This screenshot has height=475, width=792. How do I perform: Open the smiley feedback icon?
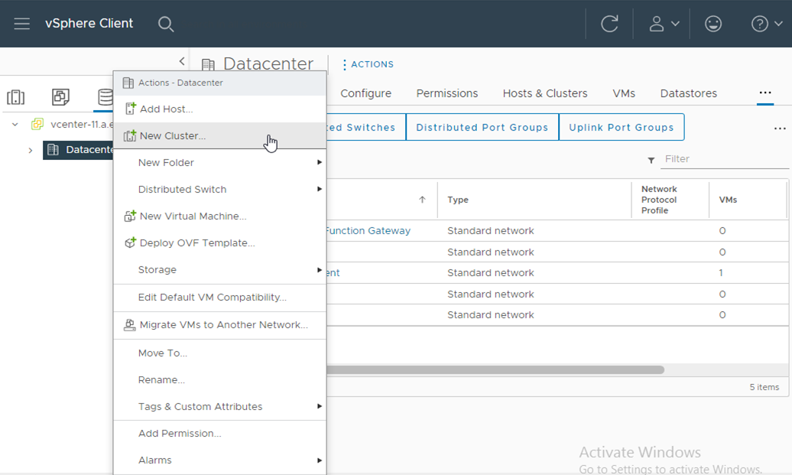point(713,24)
